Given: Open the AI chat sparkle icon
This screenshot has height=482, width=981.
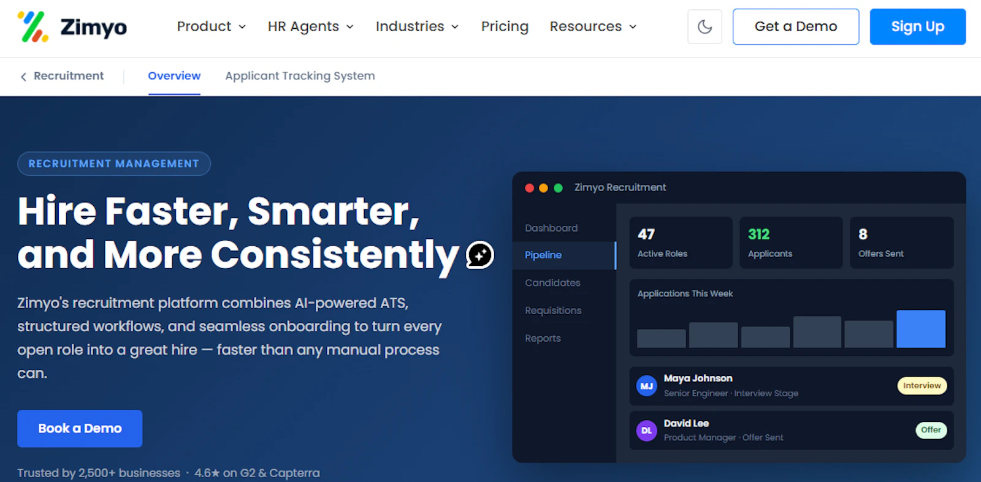Looking at the screenshot, I should (479, 255).
